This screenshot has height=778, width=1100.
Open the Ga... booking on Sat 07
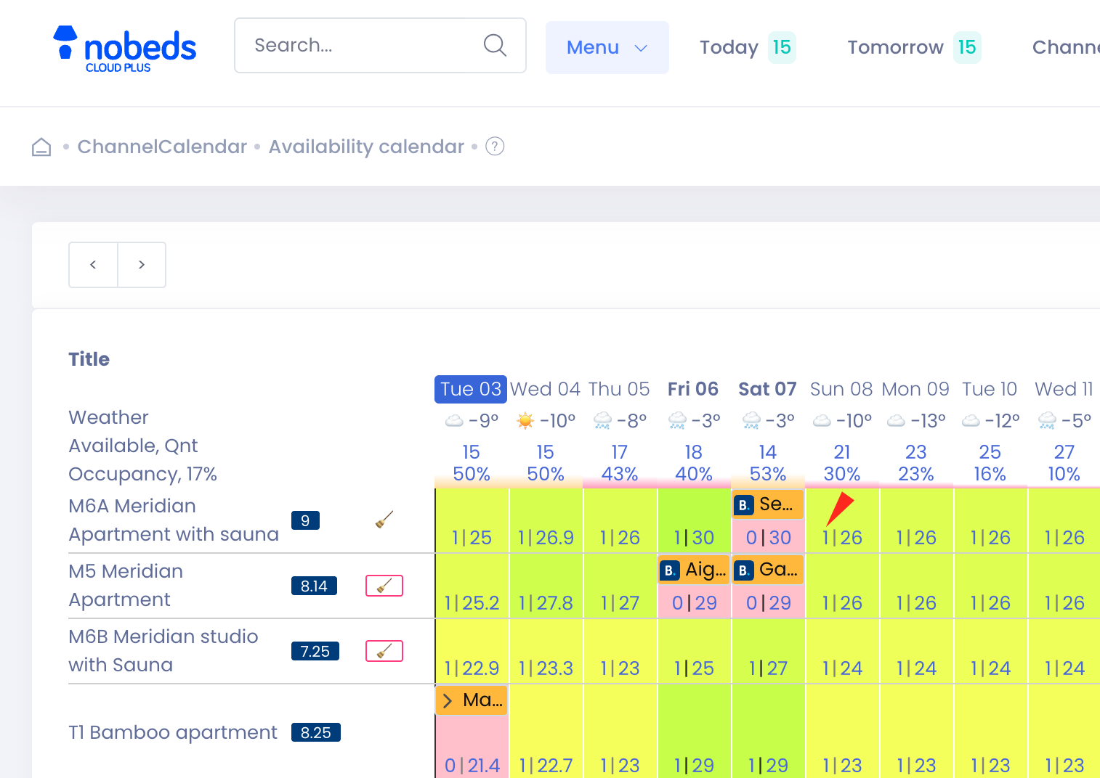coord(768,570)
